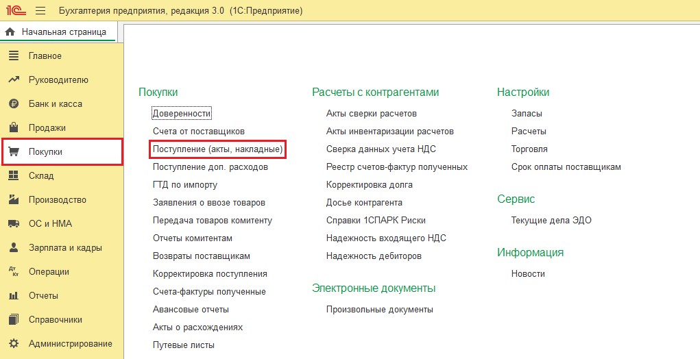Open Передача товаров комитенту
Viewport: 700px width, 359px height.
[x=212, y=221]
